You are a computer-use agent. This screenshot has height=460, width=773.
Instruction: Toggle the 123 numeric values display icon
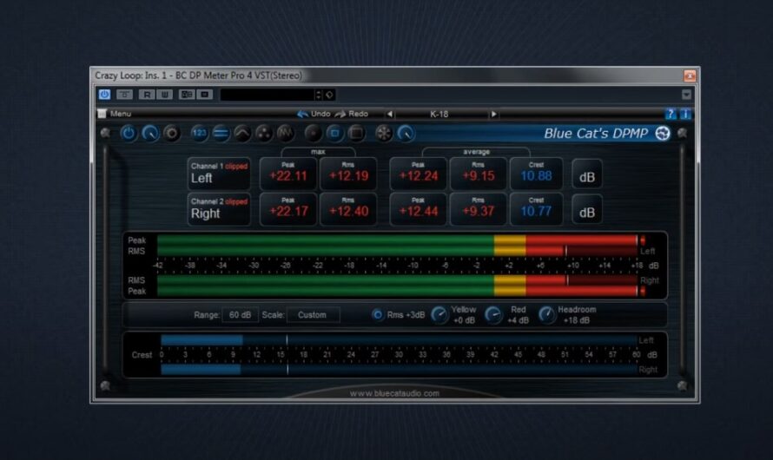tap(199, 133)
